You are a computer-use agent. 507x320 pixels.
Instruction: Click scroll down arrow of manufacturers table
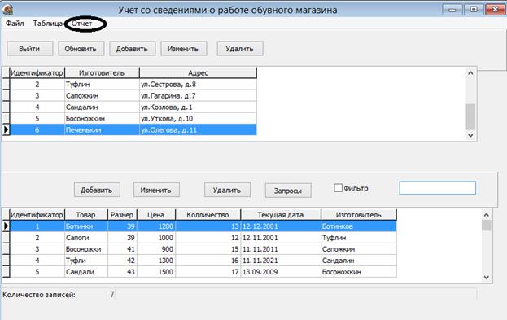point(470,135)
